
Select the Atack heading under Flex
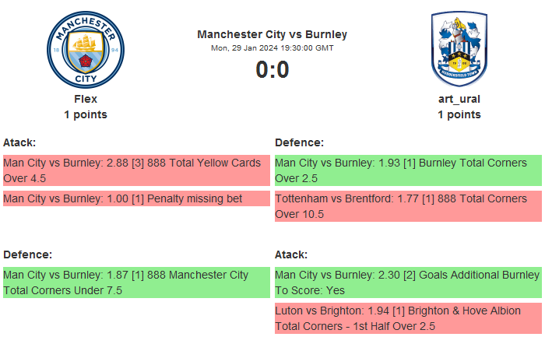click(19, 142)
